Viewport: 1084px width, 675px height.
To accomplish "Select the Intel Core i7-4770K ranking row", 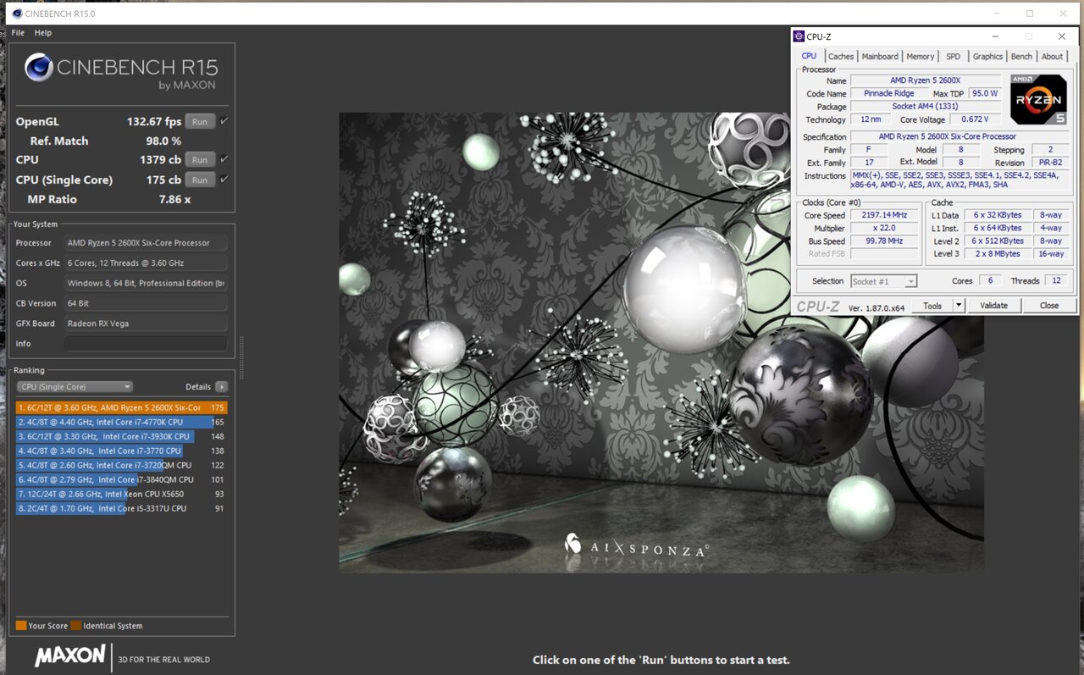I will click(x=121, y=422).
